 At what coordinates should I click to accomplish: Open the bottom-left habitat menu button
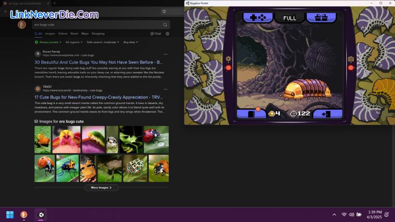point(251,113)
